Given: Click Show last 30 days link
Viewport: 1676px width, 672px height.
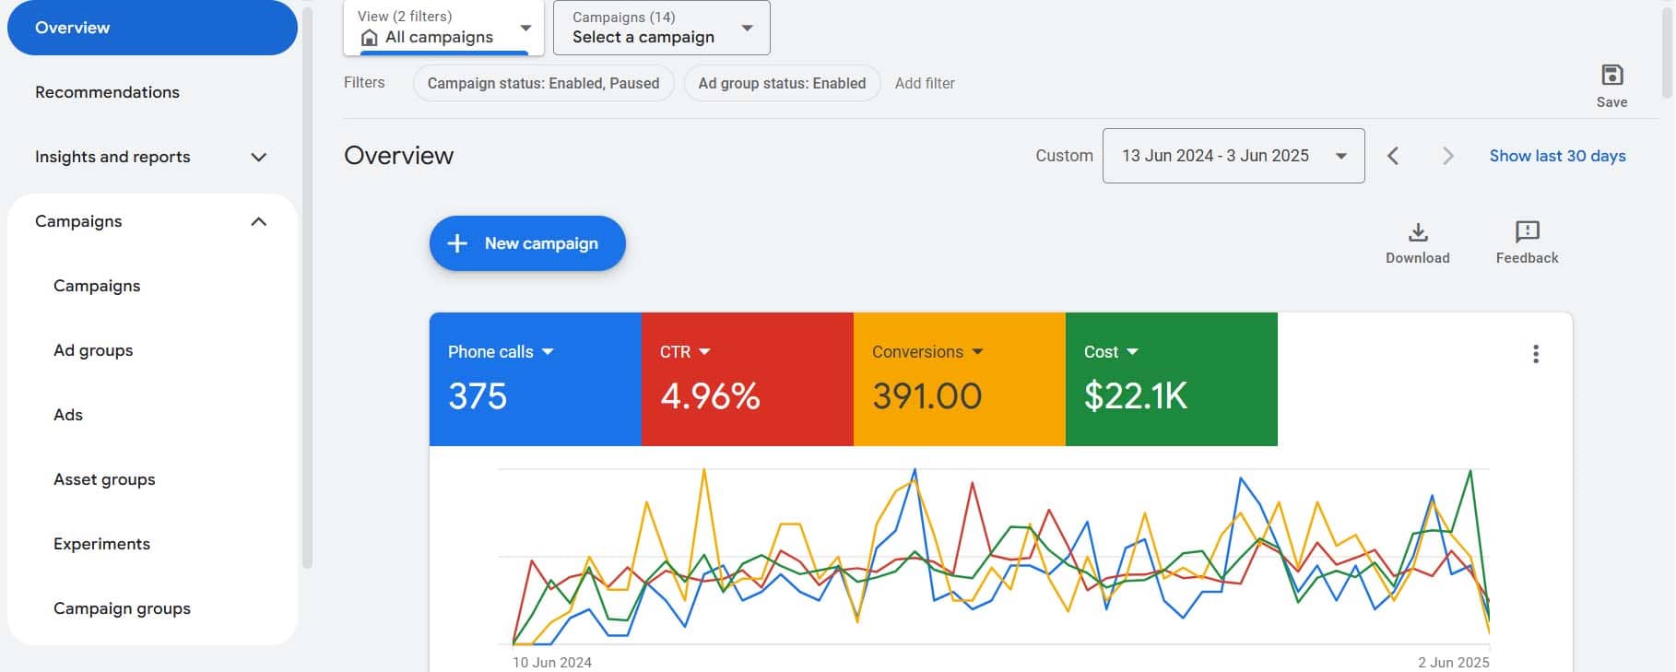Looking at the screenshot, I should click(1557, 156).
